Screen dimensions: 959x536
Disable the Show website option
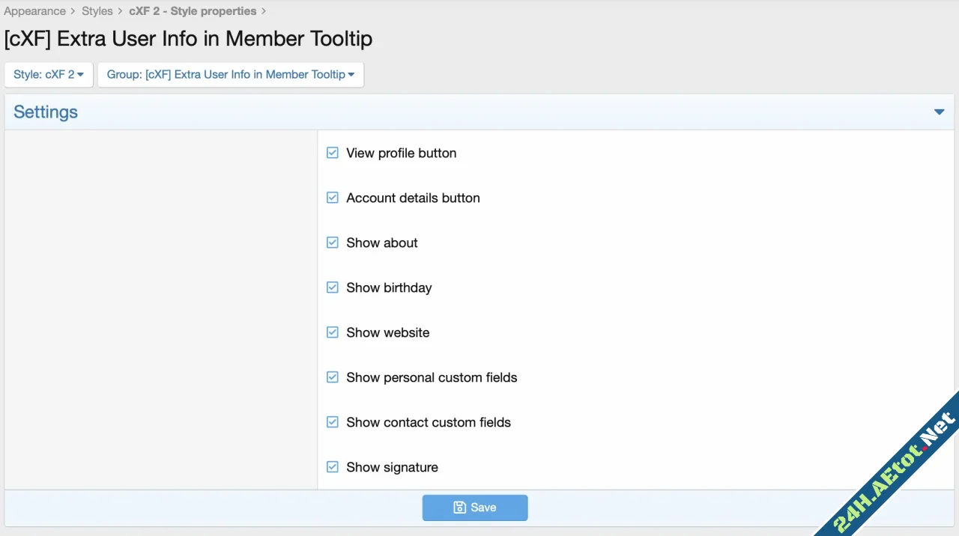tap(332, 332)
